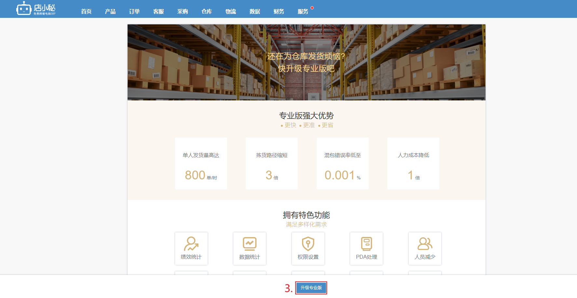This screenshot has width=577, height=298.
Task: Click the 更准 text
Action: [x=309, y=125]
